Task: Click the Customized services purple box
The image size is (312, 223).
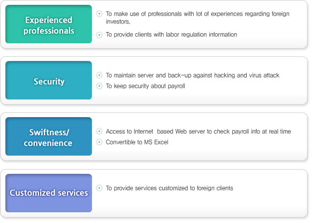Action: tap(49, 193)
